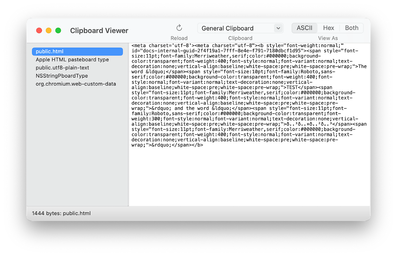Screen dimensions: 397x256
Task: Switch view to Hex mode
Action: tap(329, 28)
